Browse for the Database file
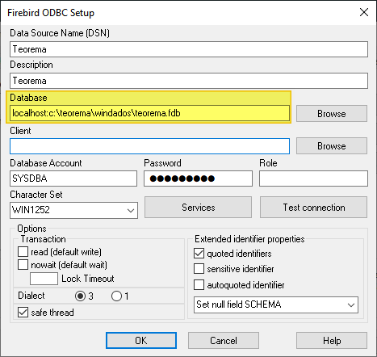Screen dimensions: 377x357 tap(332, 114)
